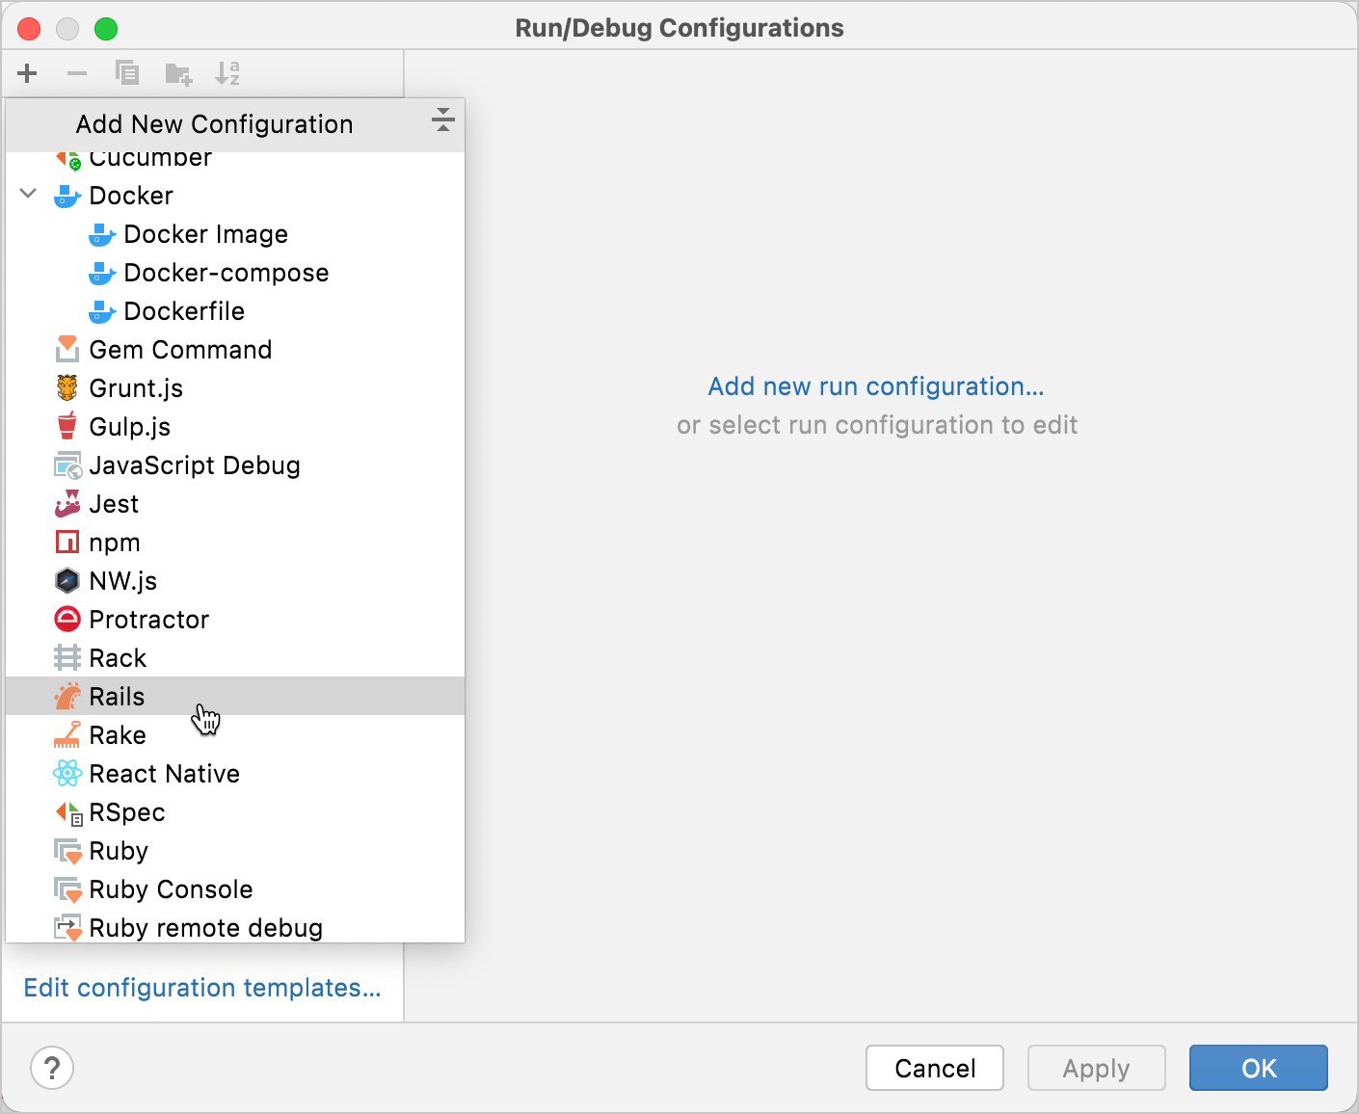Choose React Native configuration type
1359x1114 pixels.
165,774
